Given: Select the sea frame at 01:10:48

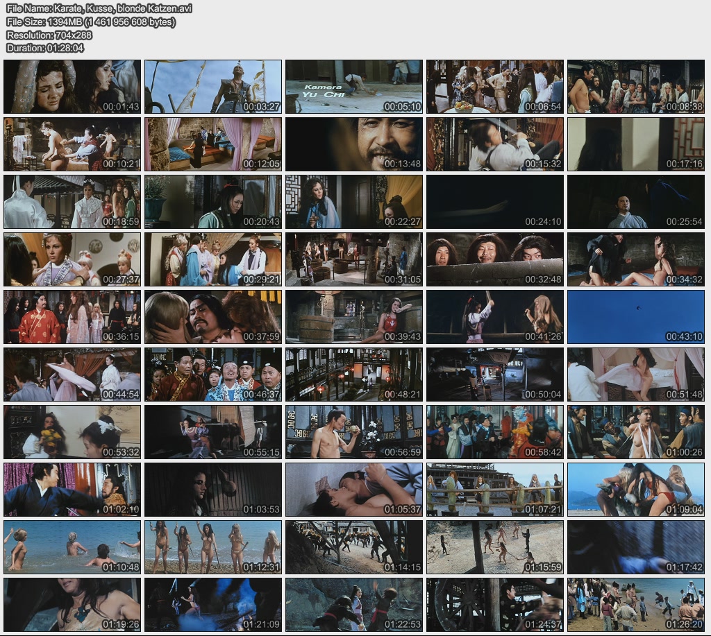Looking at the screenshot, I should (72, 547).
